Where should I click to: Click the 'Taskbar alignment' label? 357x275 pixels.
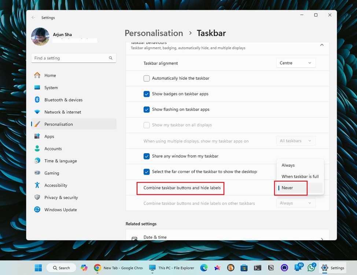coord(161,63)
